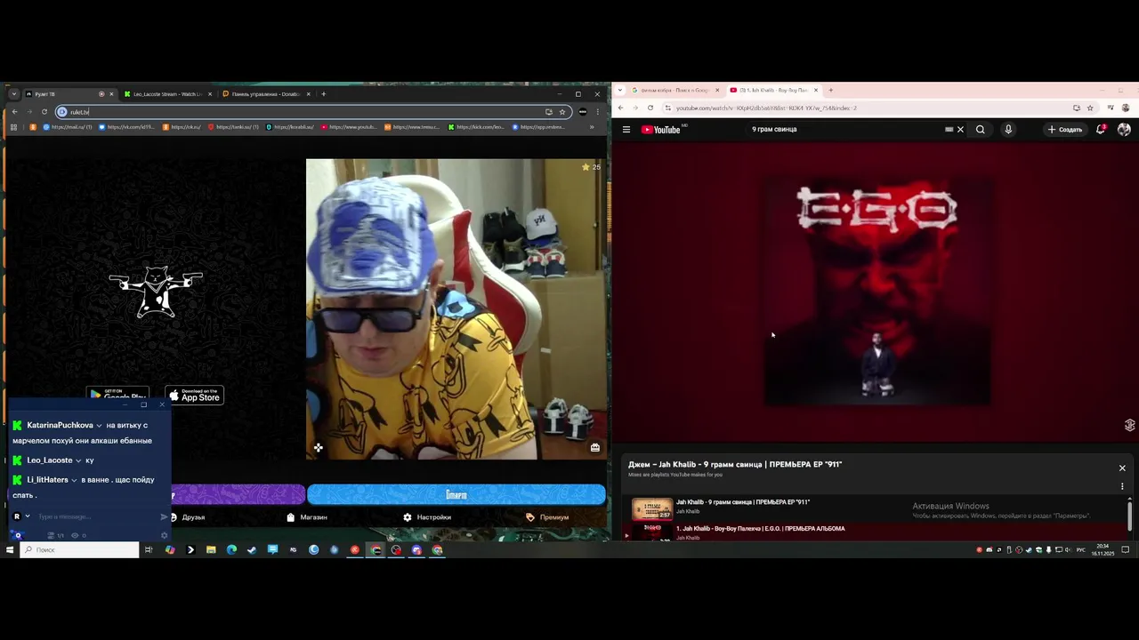The image size is (1139, 640).
Task: Expand the hidden bookmarks chevron
Action: tap(592, 127)
